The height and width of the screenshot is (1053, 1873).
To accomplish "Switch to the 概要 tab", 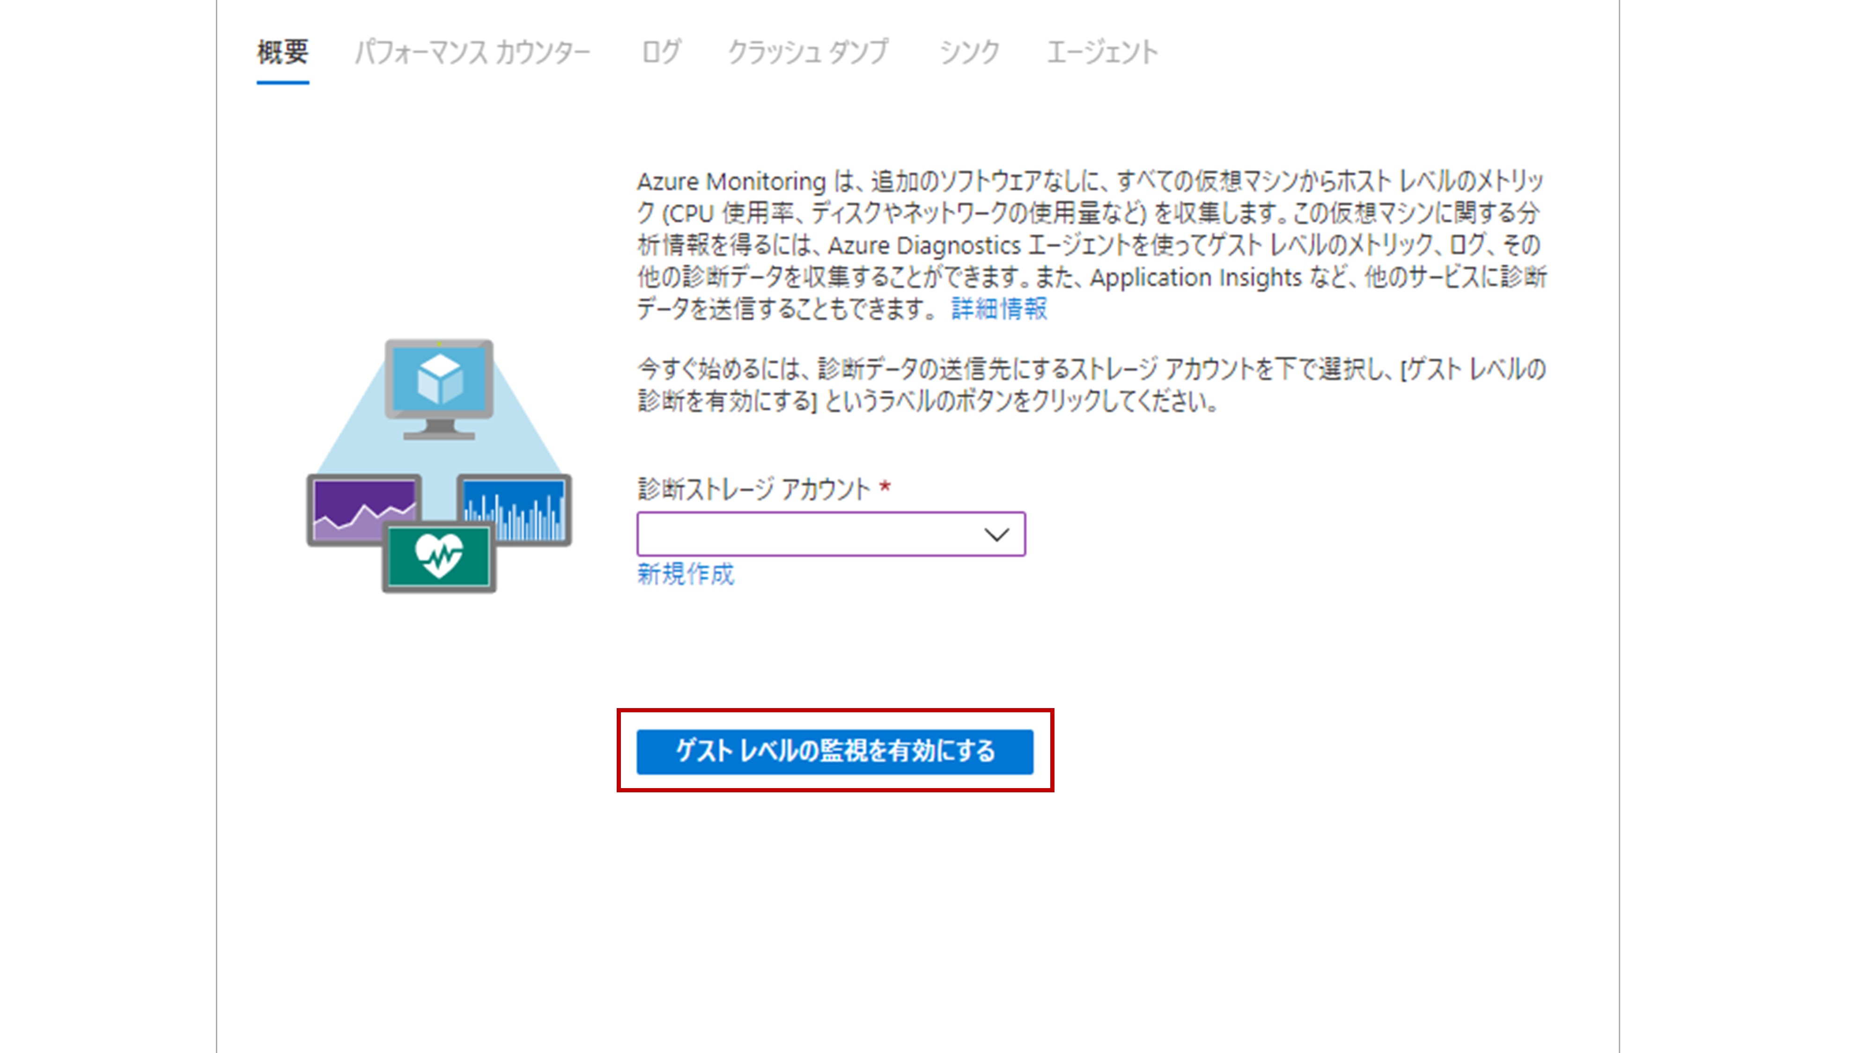I will coord(283,52).
